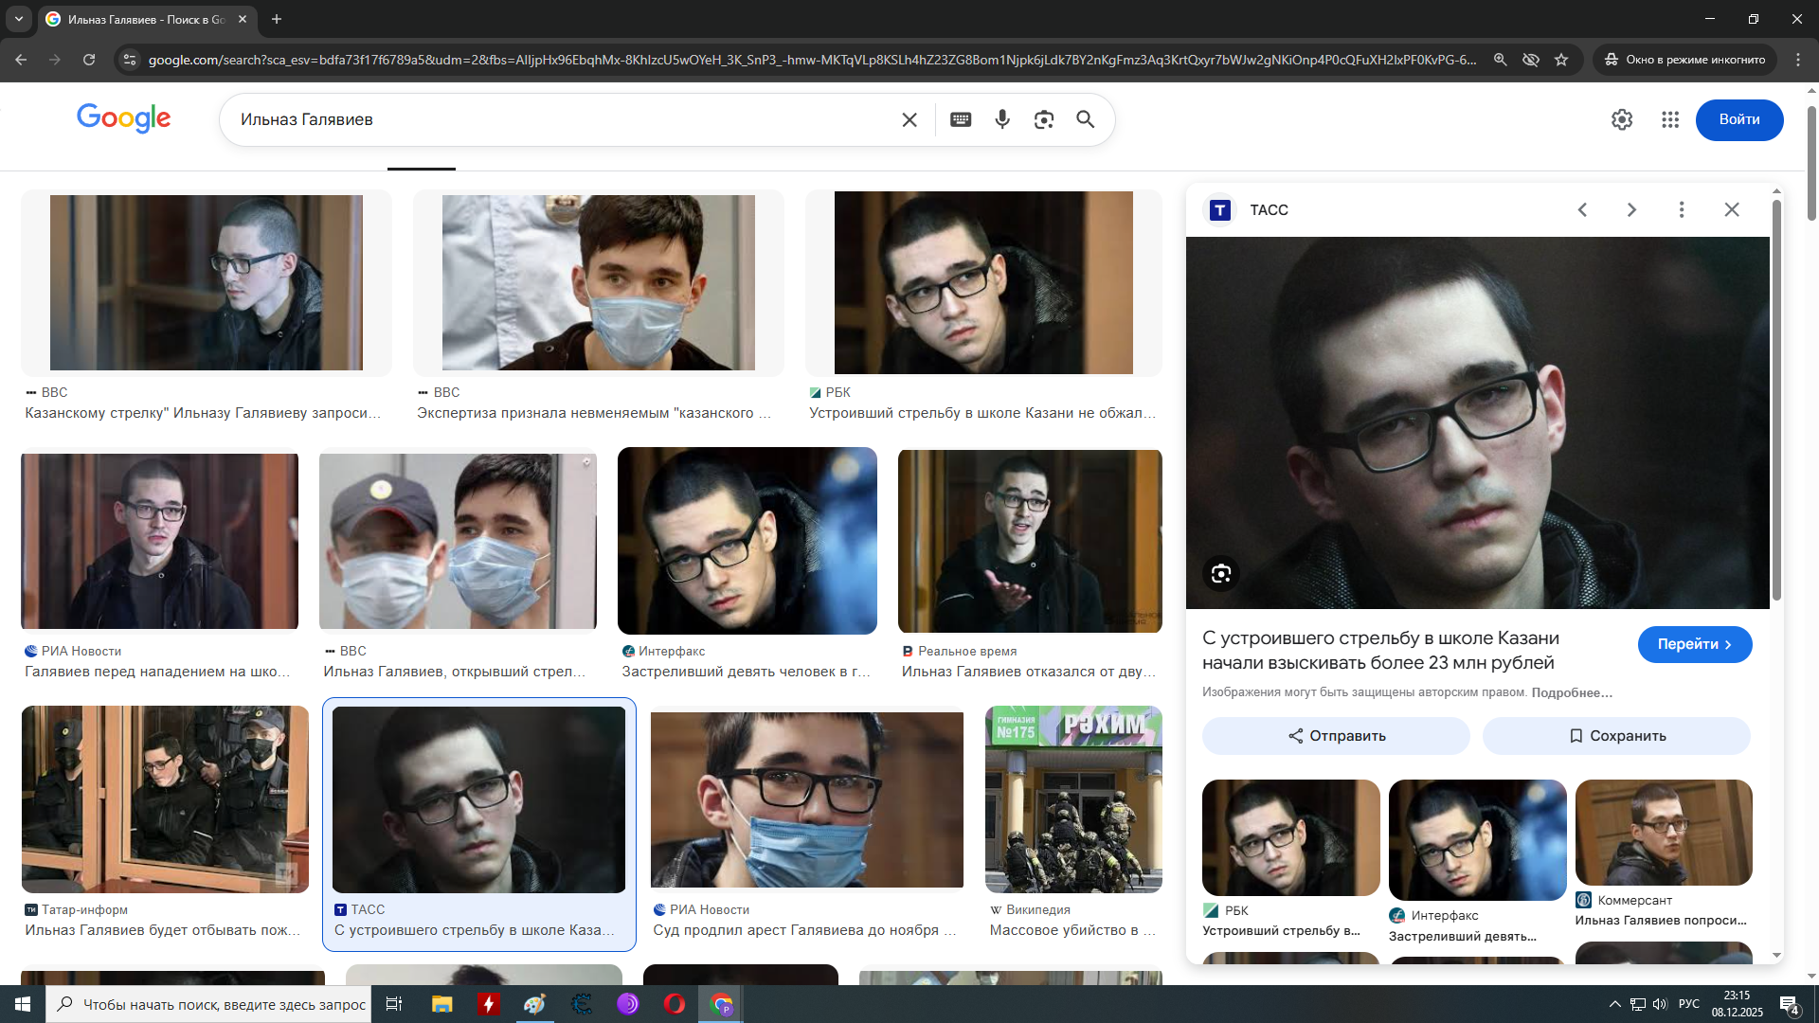
Task: Expand the tab search dropdown arrow
Action: (x=19, y=19)
